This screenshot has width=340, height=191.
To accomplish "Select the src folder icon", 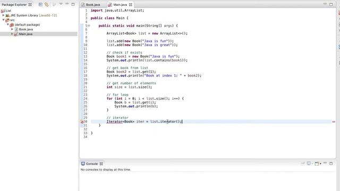I will (x=7, y=20).
